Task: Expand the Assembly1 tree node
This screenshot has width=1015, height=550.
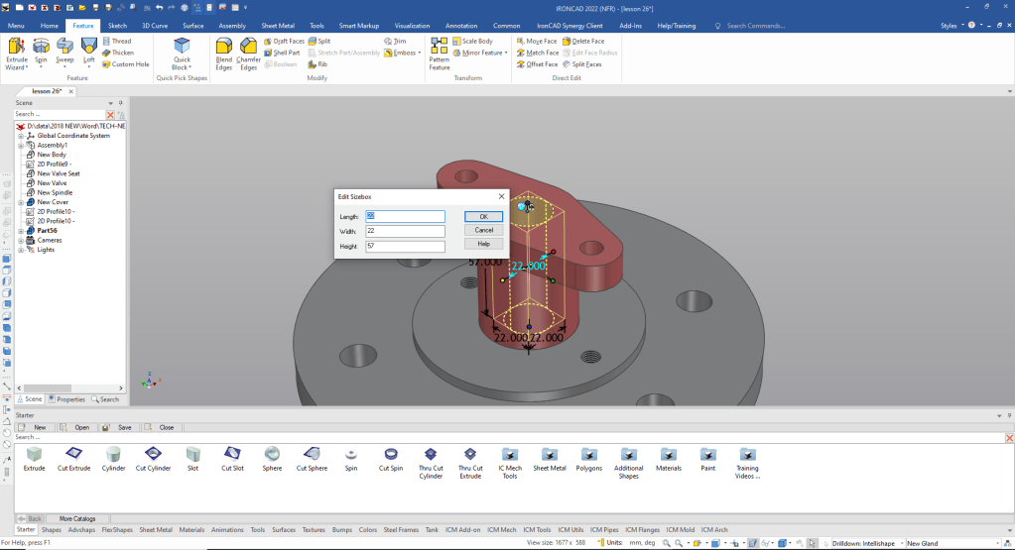Action: pos(21,145)
